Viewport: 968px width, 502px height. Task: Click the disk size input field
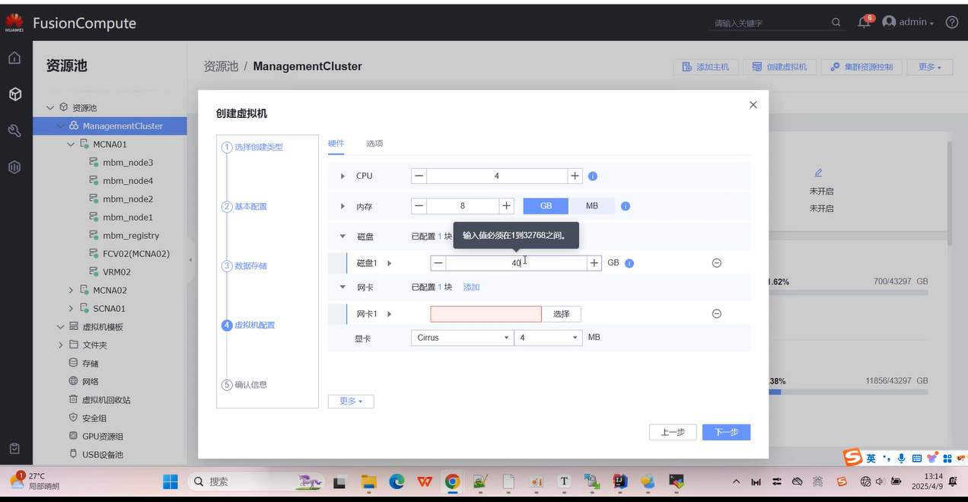(516, 263)
